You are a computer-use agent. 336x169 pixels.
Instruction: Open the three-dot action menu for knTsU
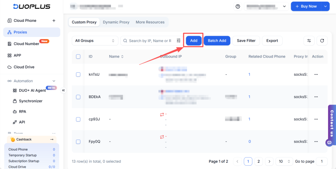click(x=316, y=74)
